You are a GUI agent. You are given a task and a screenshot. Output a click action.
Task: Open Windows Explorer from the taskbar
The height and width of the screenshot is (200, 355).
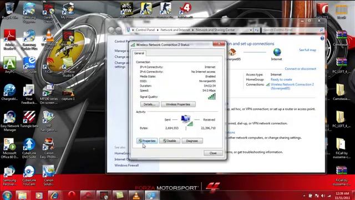[22, 195]
